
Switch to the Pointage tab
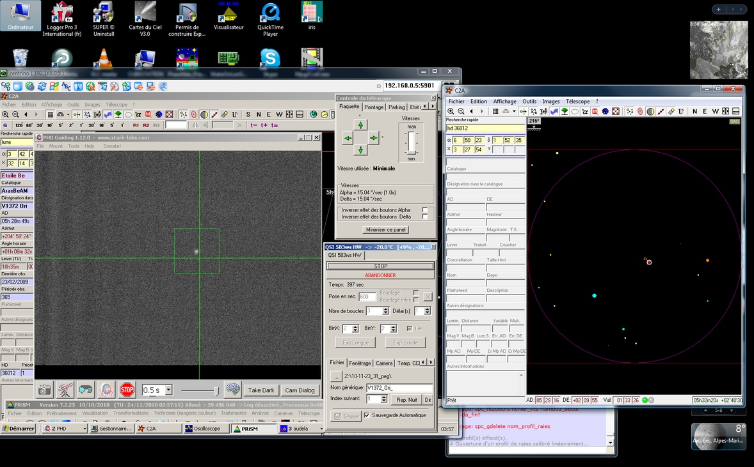374,107
